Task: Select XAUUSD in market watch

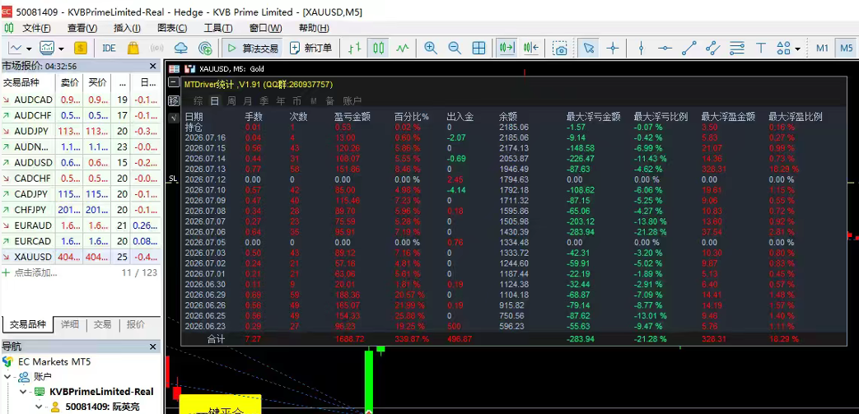Action: [81, 257]
